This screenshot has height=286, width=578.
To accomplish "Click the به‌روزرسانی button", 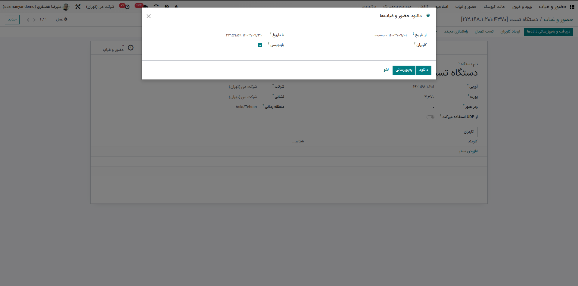I will coord(404,70).
